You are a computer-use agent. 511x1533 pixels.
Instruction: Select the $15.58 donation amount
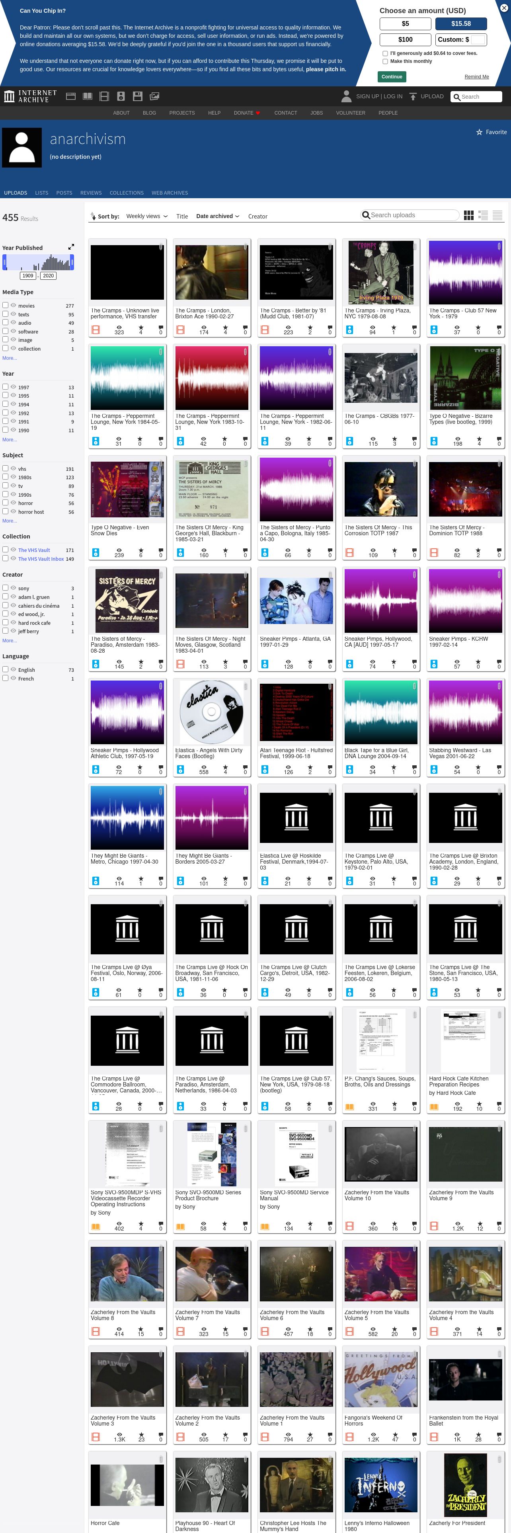[x=461, y=24]
